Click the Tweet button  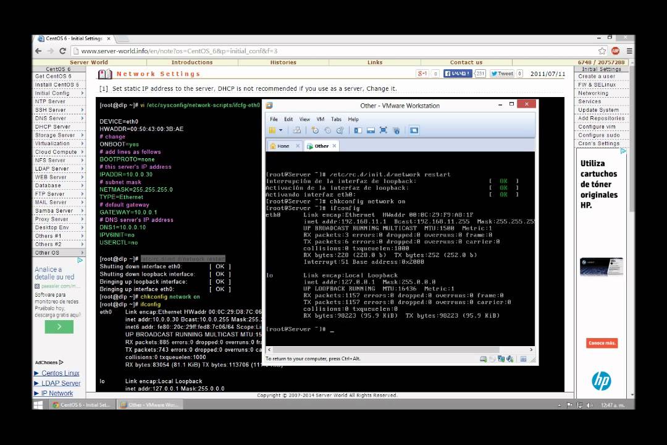502,74
